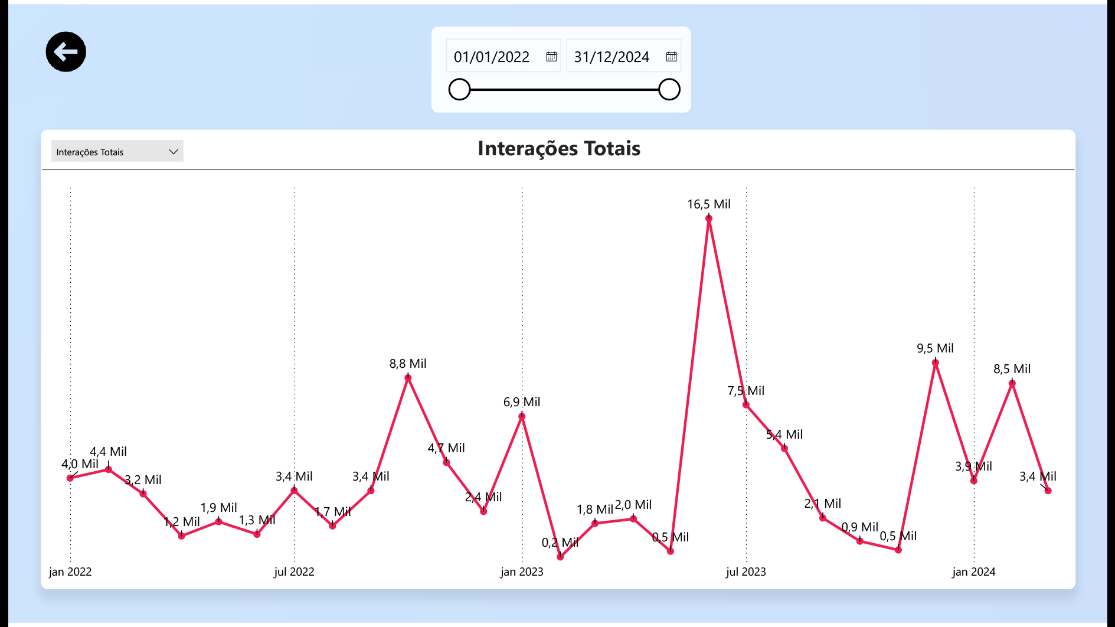Click the black back arrow button
This screenshot has height=627, width=1115.
pyautogui.click(x=66, y=52)
